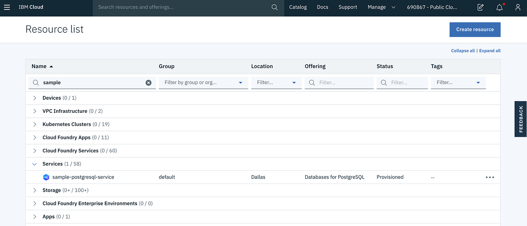Open the user profile avatar icon
The width and height of the screenshot is (527, 226).
[518, 7]
